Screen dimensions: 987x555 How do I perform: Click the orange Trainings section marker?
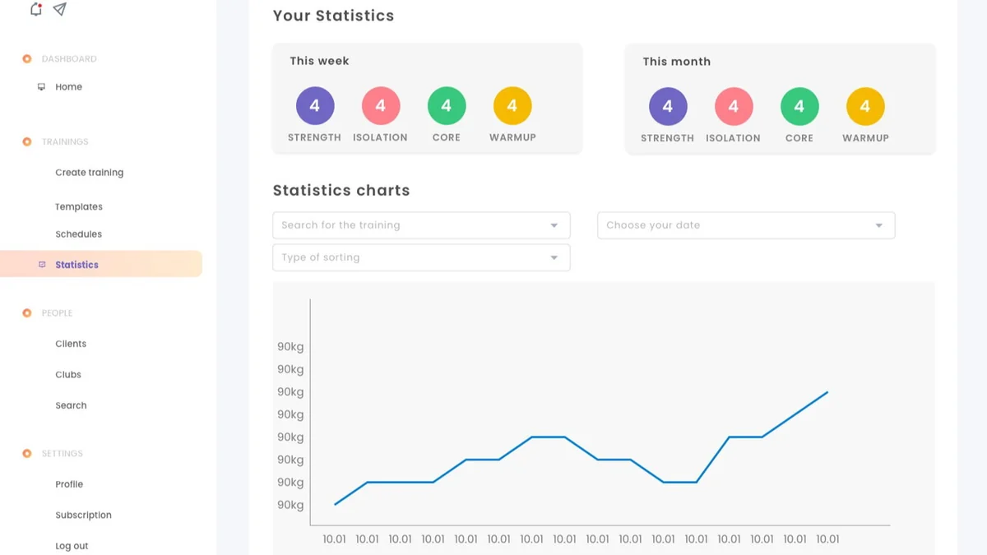coord(27,141)
